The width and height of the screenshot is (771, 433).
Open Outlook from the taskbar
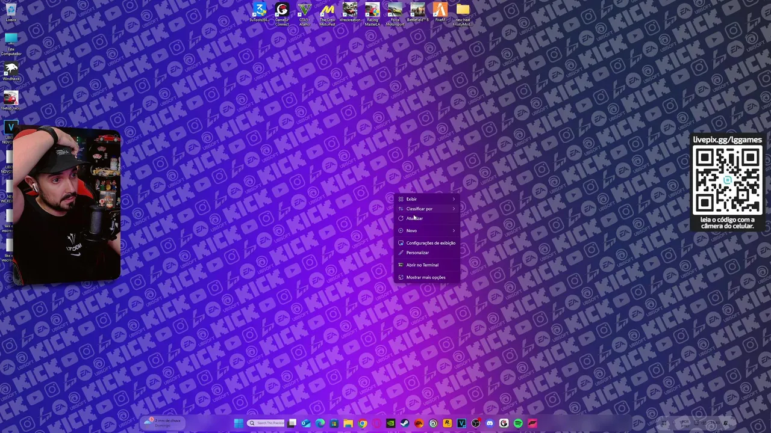point(306,423)
